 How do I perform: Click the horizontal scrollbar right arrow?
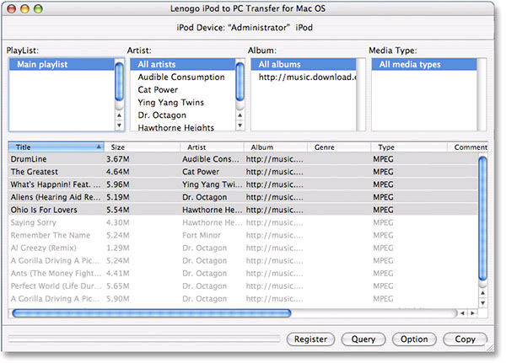[x=472, y=313]
